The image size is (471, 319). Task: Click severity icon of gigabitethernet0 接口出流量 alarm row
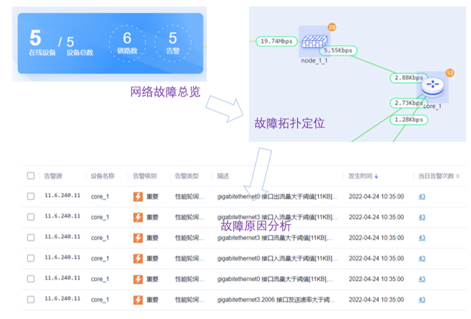[x=138, y=197]
